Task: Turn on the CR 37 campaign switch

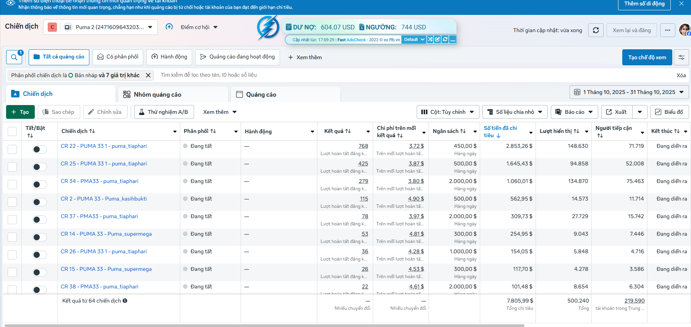Action: pyautogui.click(x=39, y=220)
